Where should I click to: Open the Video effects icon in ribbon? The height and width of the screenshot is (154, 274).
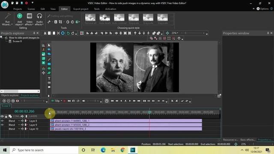[30, 16]
